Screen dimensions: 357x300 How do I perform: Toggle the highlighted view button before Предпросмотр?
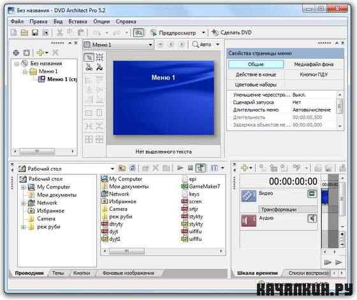point(138,32)
